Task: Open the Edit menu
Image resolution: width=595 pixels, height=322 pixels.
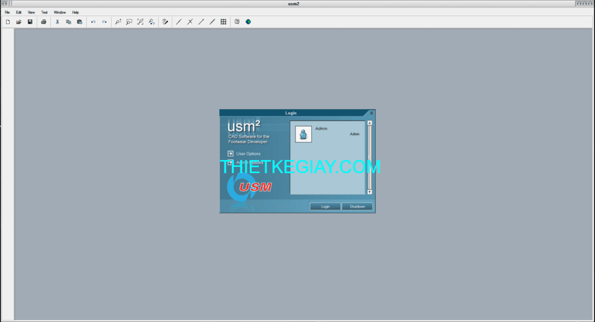Action: [x=19, y=12]
